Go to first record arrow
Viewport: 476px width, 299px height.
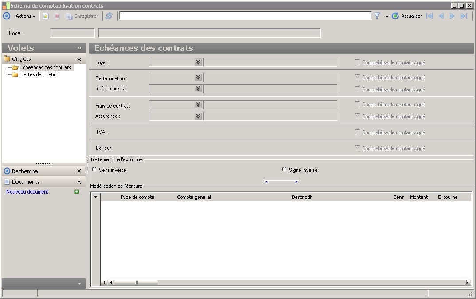pyautogui.click(x=429, y=16)
